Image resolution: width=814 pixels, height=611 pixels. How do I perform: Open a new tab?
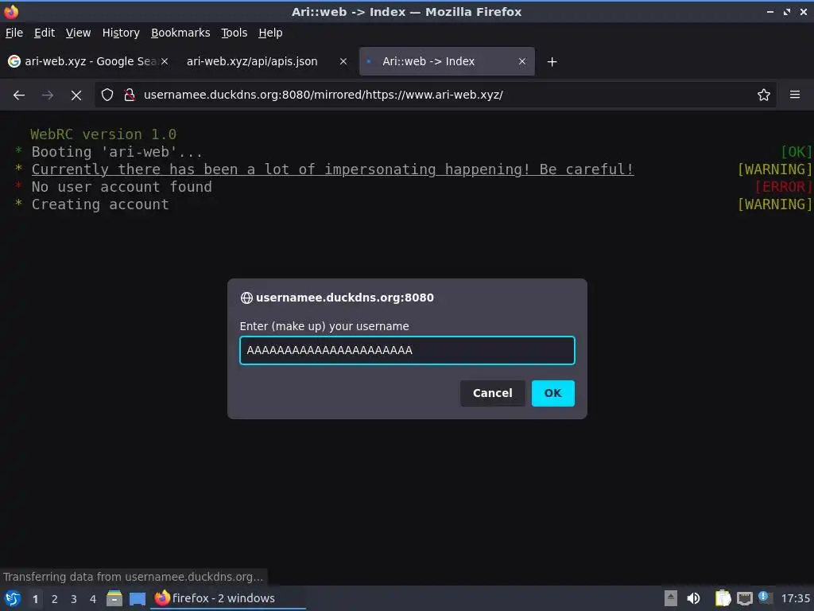coord(552,62)
